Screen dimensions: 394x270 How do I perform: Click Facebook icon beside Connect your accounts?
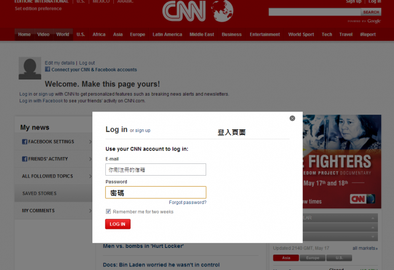coord(47,69)
